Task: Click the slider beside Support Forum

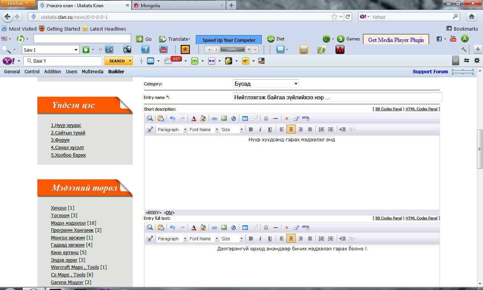Action: pos(463,72)
